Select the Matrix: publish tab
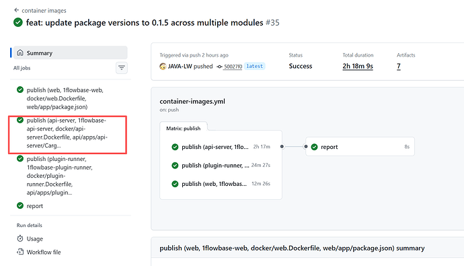The image size is (464, 266). click(183, 128)
